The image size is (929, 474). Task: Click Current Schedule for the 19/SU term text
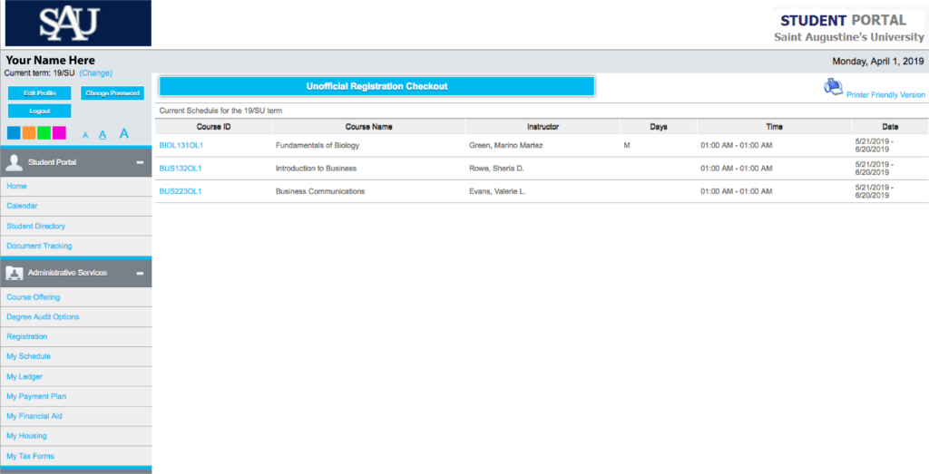pyautogui.click(x=221, y=110)
